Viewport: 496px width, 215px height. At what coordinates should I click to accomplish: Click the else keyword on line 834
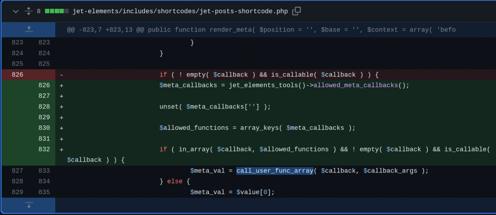coord(174,181)
